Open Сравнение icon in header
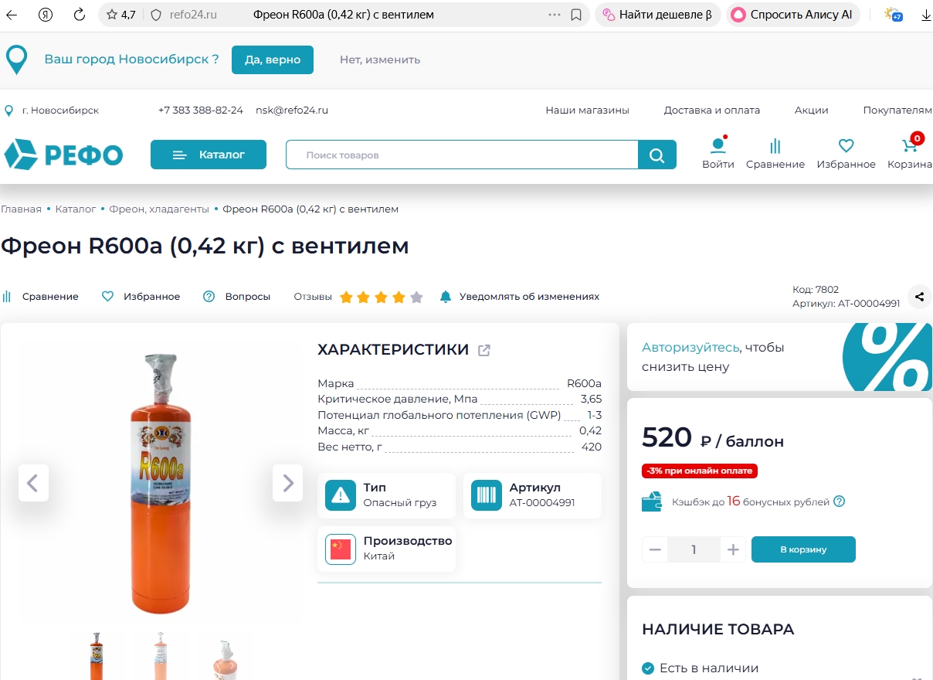 [x=775, y=146]
